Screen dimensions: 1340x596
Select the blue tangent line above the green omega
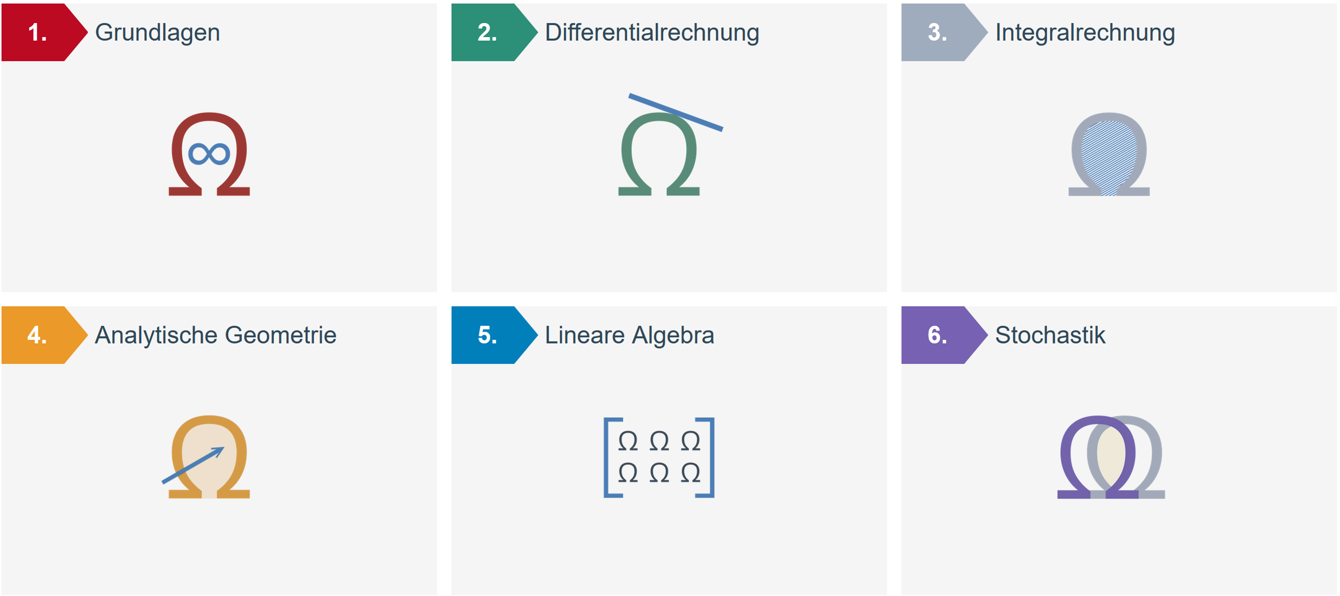click(x=675, y=111)
